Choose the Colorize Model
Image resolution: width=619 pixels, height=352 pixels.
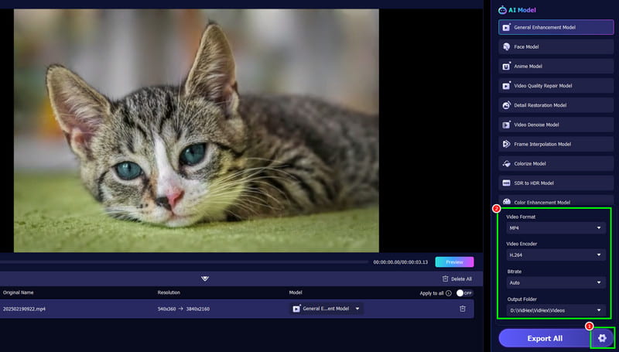556,163
